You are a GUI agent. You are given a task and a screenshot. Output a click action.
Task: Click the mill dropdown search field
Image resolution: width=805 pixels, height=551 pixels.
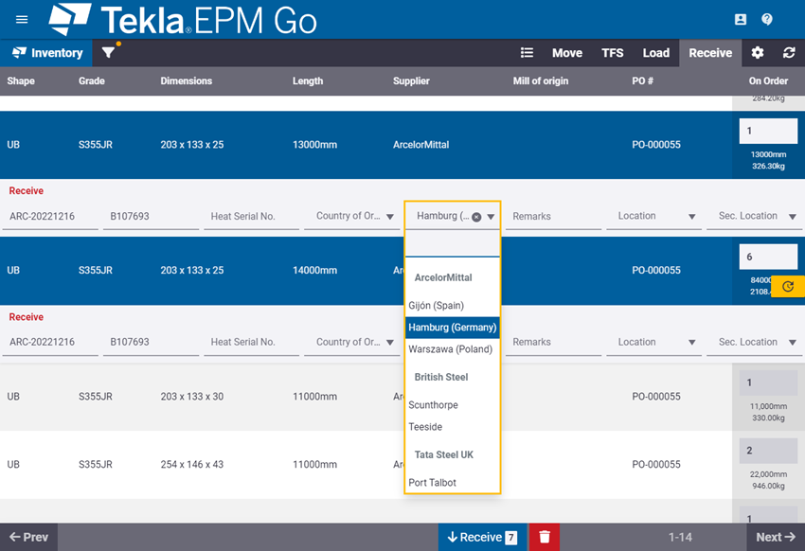(453, 244)
